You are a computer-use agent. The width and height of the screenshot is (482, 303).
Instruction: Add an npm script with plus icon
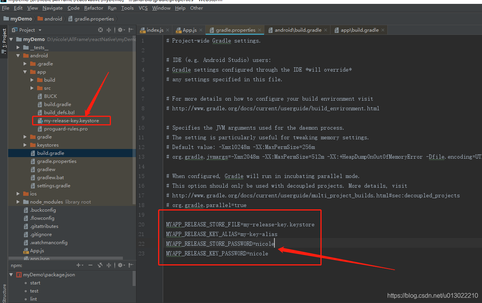[x=79, y=265]
